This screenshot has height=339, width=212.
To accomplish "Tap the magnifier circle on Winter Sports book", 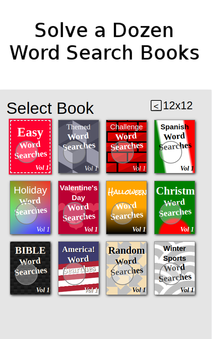I will [x=170, y=274].
